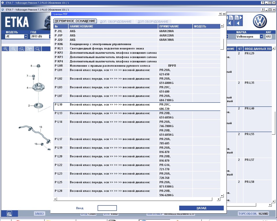Screen dimensions: 277x221
Task: Select row P KL1 Светодиодный фонарь
Action: 137,48
